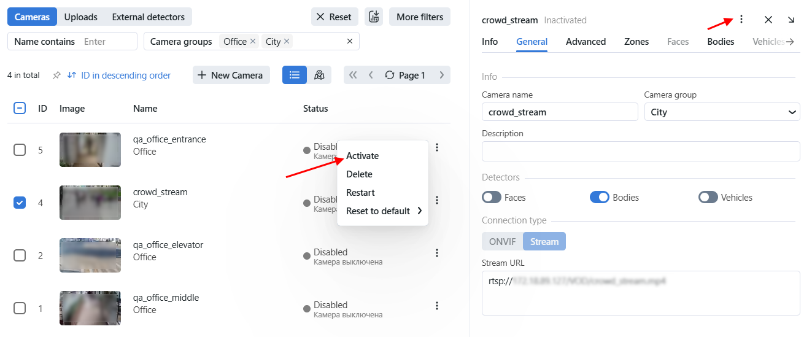Remove the Office camera group filter chip
This screenshot has height=337, width=812.
pos(252,42)
